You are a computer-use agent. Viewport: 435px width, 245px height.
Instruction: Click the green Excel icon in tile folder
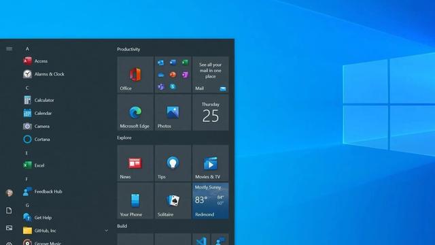click(x=185, y=63)
